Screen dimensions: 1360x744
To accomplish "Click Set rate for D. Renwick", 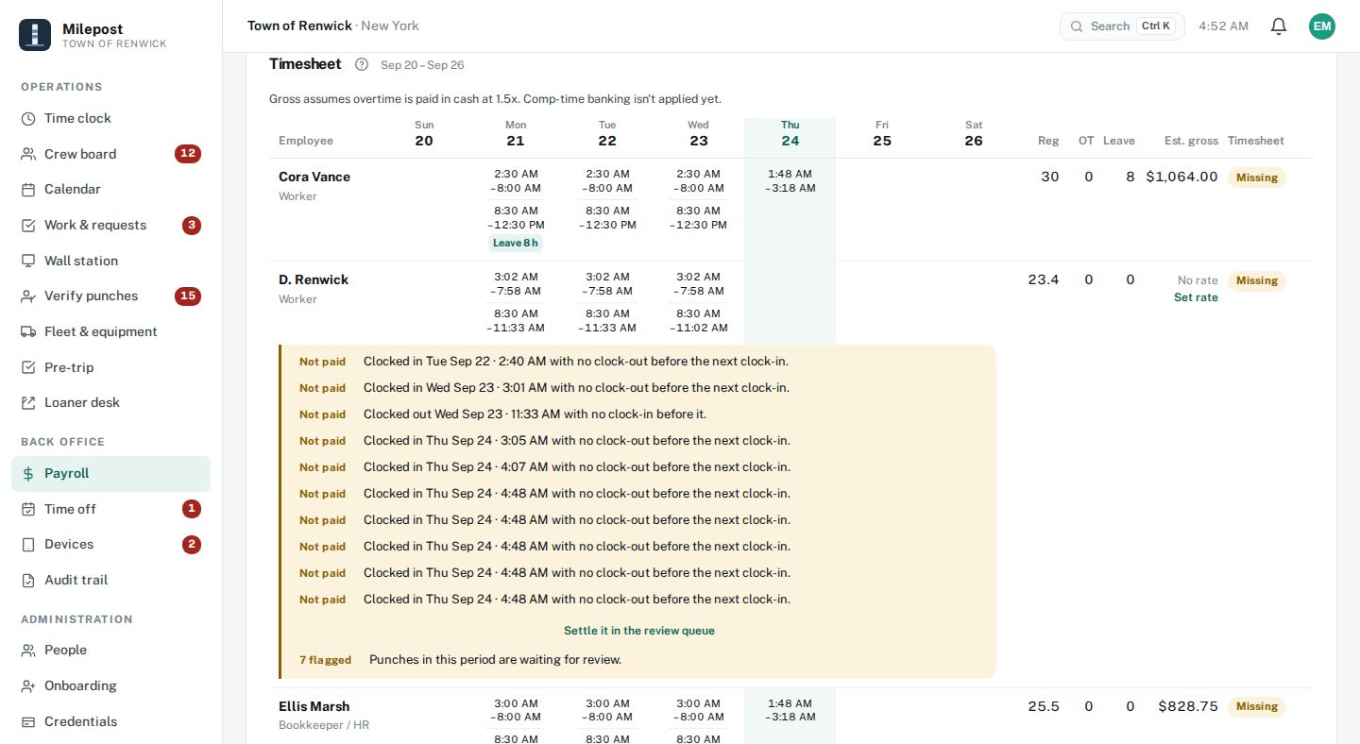I will click(1196, 297).
